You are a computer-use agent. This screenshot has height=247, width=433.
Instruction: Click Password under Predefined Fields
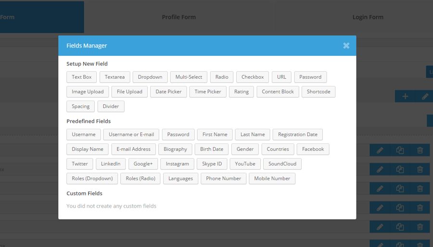coord(178,135)
